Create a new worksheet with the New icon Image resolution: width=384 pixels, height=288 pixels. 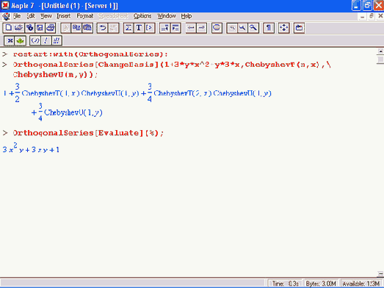coord(8,28)
